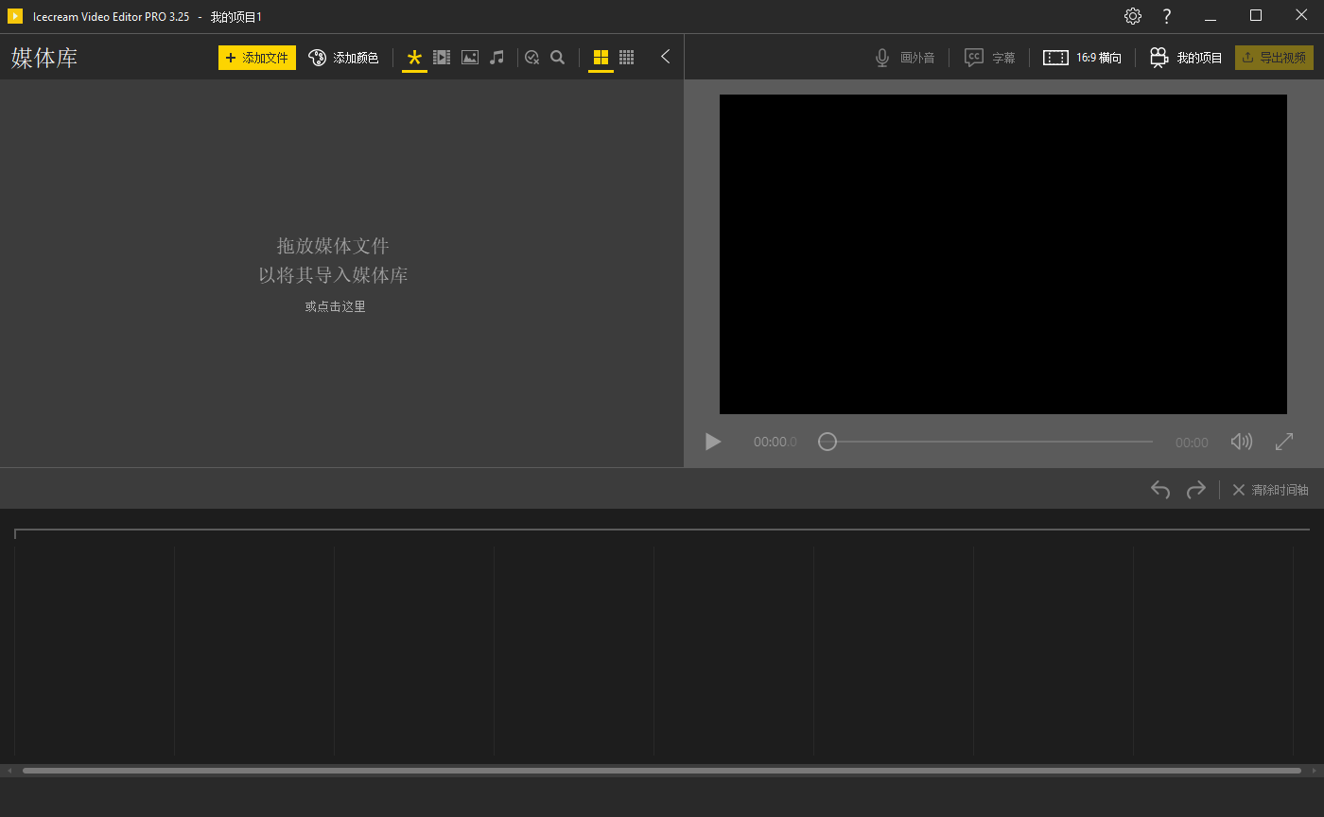This screenshot has height=817, width=1324.
Task: Collapse the media library panel
Action: (665, 57)
